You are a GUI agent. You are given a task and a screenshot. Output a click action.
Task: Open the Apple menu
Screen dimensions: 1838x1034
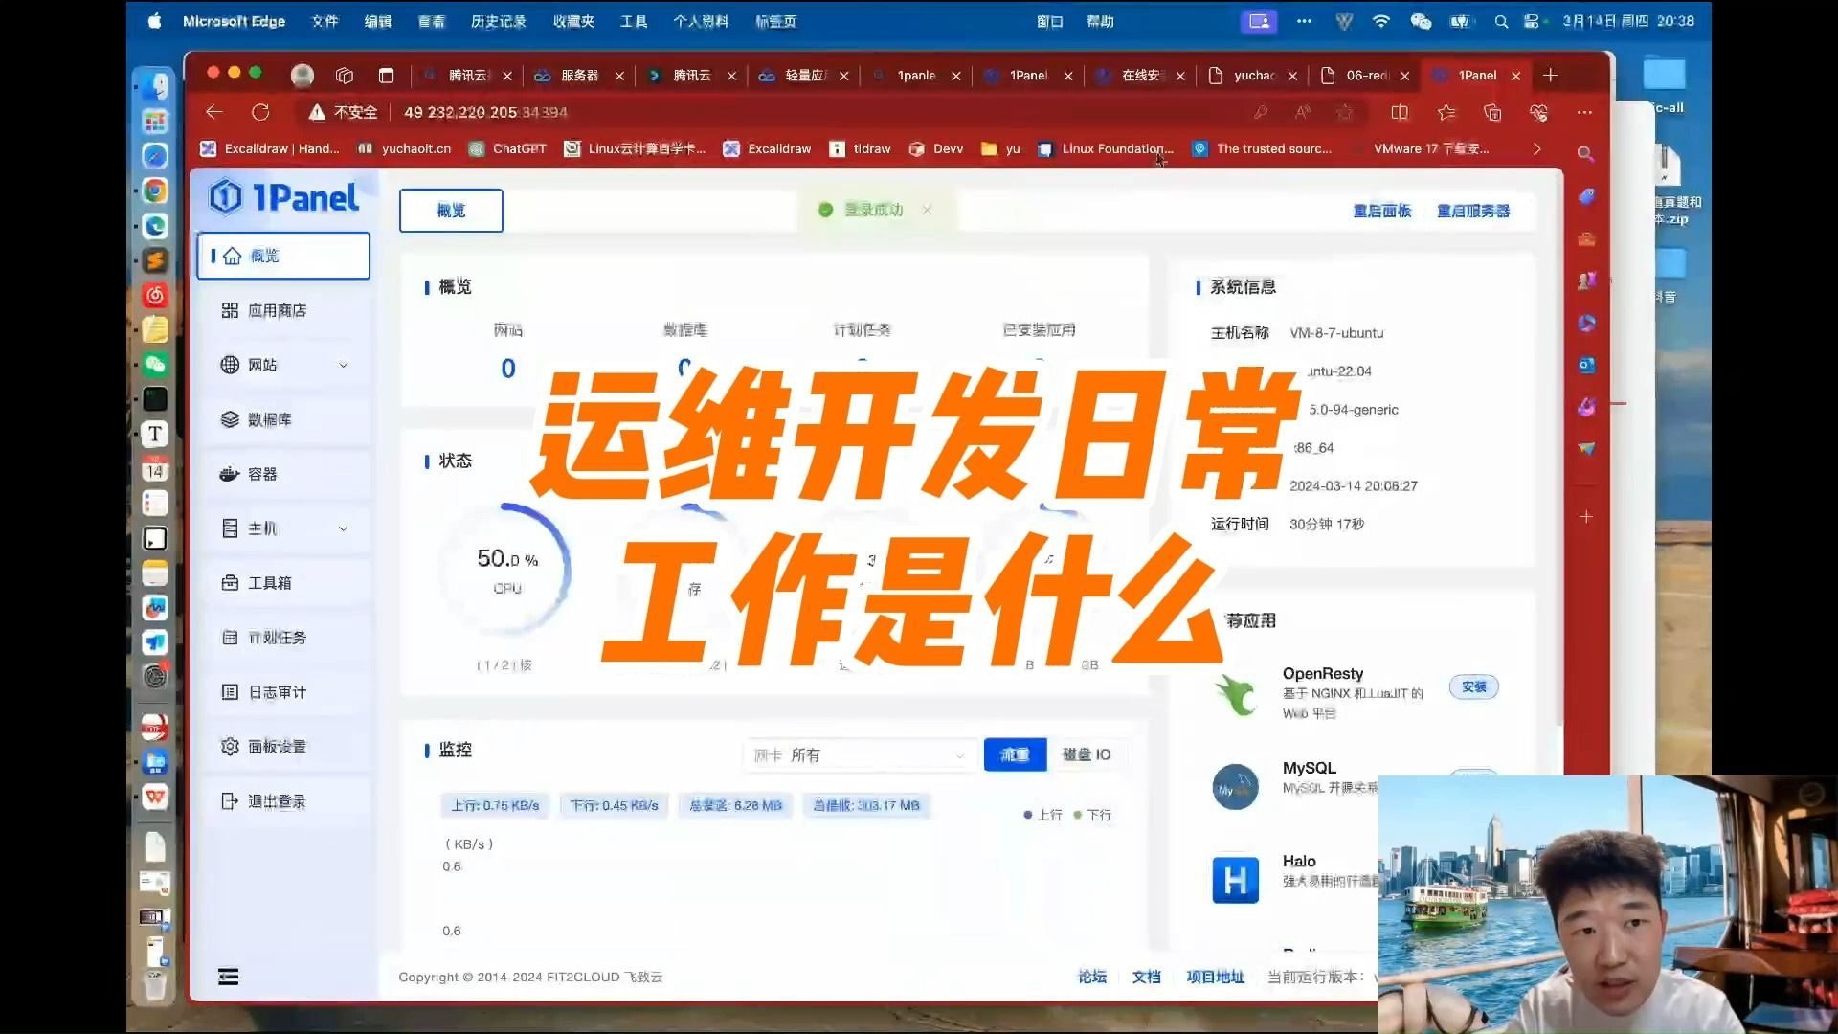(x=154, y=21)
